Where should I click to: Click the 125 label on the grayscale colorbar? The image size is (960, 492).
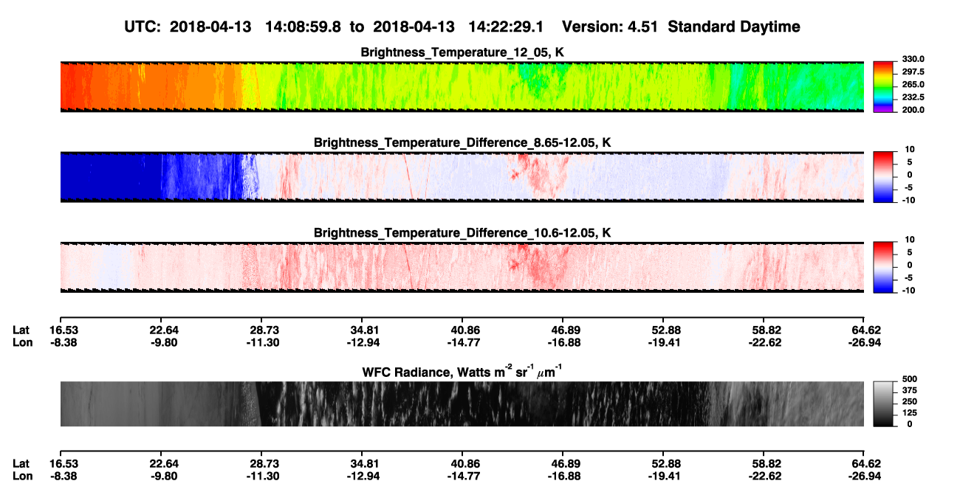(x=910, y=412)
